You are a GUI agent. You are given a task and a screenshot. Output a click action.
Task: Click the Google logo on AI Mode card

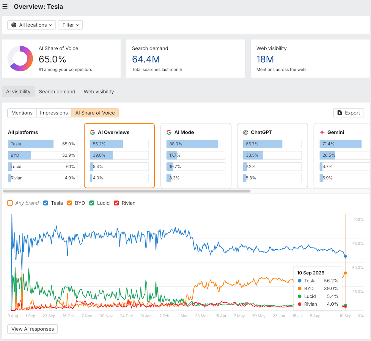(x=169, y=132)
